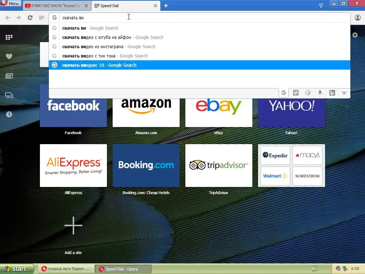Open the TripAdvisor speed dial tile
The width and height of the screenshot is (365, 274).
click(x=219, y=166)
